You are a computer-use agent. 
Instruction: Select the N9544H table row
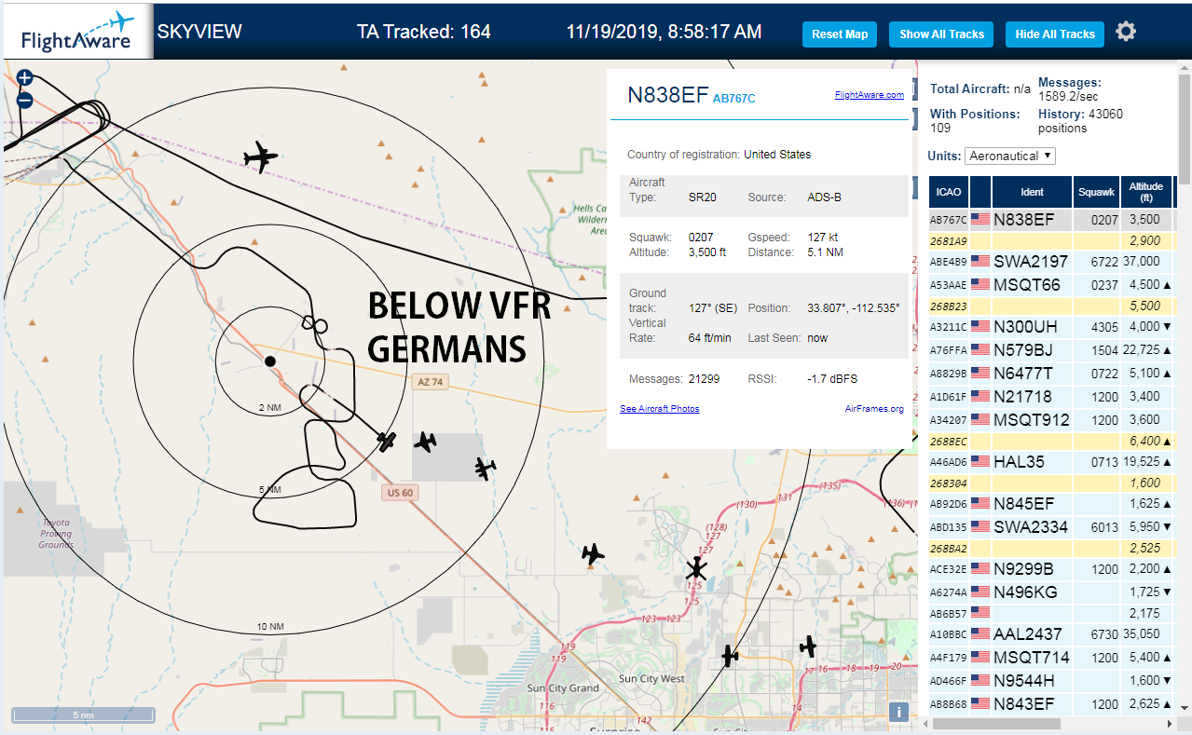(x=1051, y=681)
